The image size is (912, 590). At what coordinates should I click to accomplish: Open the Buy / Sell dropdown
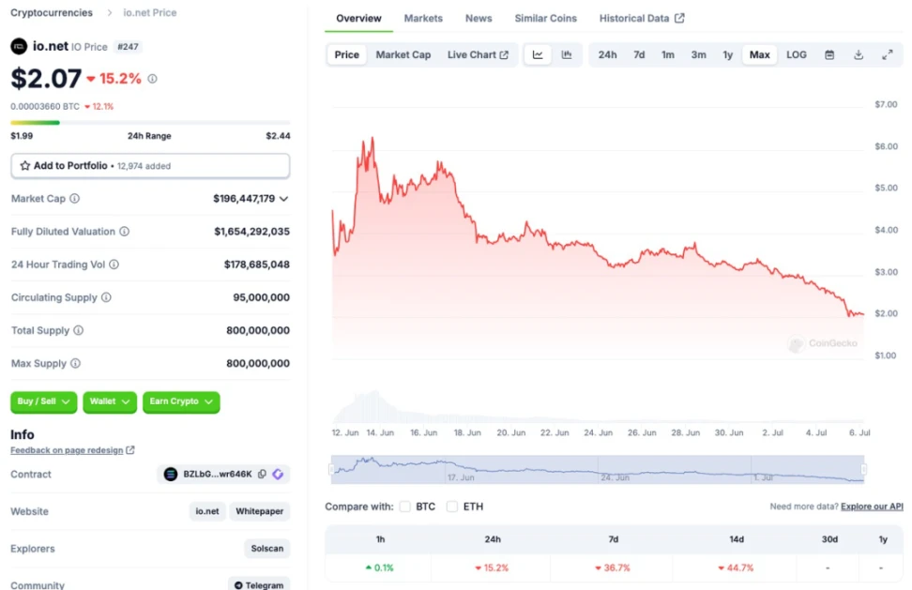point(43,401)
